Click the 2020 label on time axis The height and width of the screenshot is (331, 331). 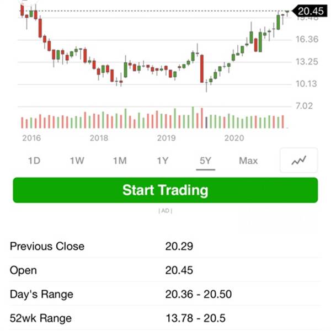234,138
